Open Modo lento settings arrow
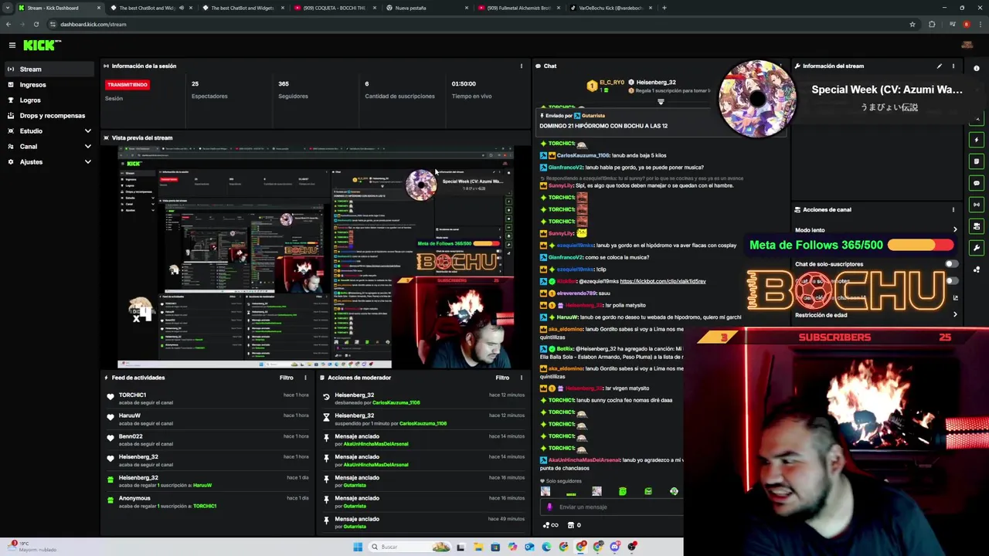Image resolution: width=989 pixels, height=556 pixels. pyautogui.click(x=955, y=230)
